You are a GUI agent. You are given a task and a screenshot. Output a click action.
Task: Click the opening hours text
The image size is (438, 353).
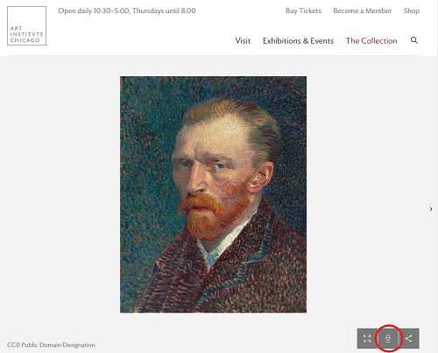click(127, 11)
